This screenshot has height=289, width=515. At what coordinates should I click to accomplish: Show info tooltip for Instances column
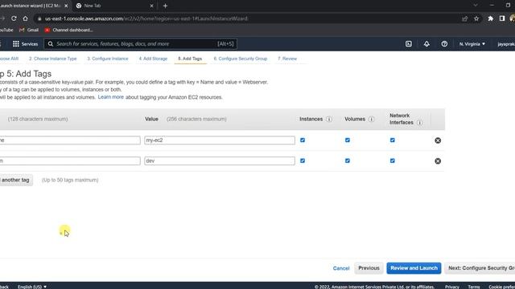coord(329,120)
